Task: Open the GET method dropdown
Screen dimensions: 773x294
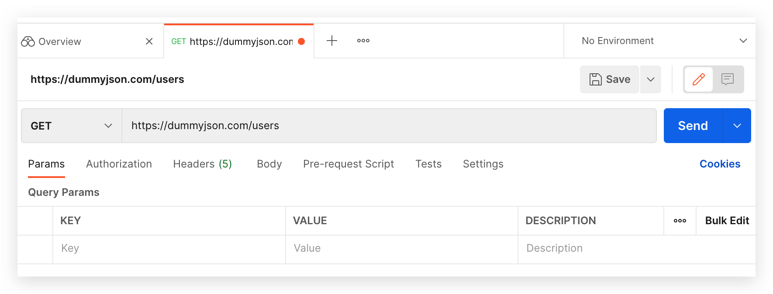Action: pyautogui.click(x=71, y=126)
